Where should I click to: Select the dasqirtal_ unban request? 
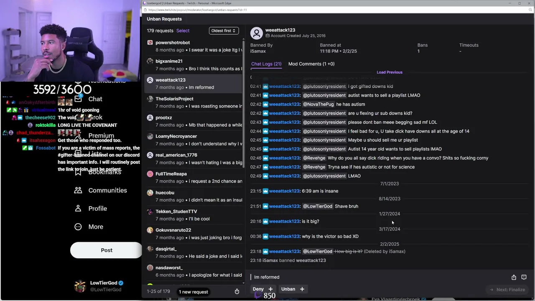point(194,253)
